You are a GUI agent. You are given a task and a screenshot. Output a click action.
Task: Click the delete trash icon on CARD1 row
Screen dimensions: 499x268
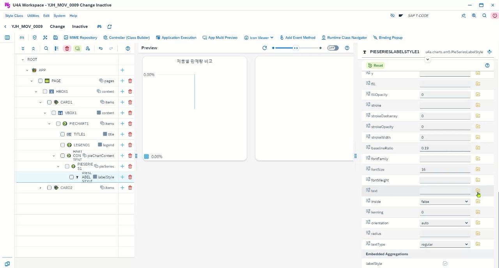pos(130,102)
